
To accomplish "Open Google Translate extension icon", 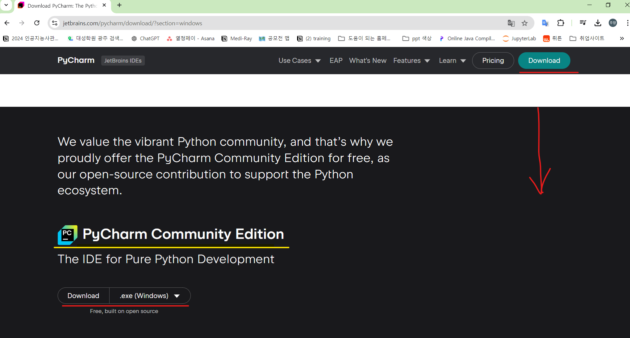I will pos(545,23).
